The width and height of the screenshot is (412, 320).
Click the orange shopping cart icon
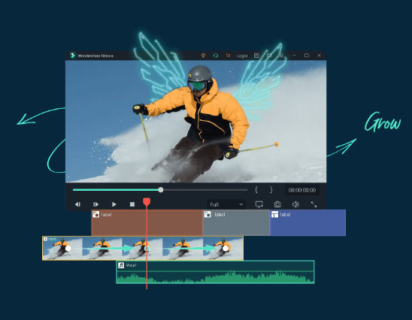(228, 56)
